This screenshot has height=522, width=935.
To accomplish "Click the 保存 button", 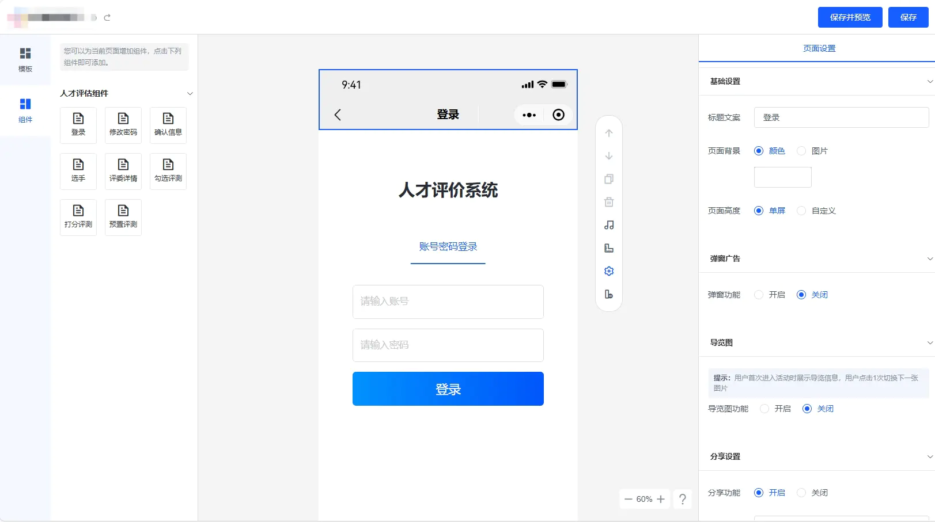I will coord(908,17).
